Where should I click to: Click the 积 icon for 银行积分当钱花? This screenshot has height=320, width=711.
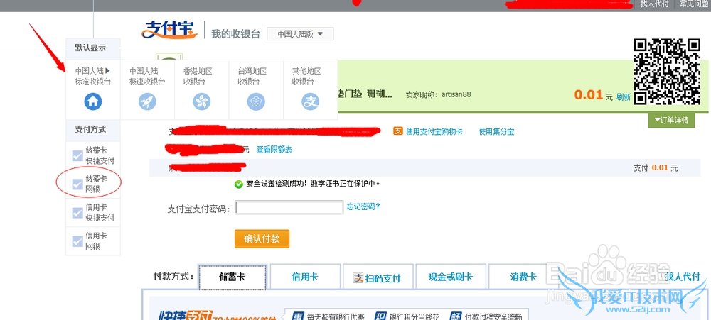coord(380,316)
